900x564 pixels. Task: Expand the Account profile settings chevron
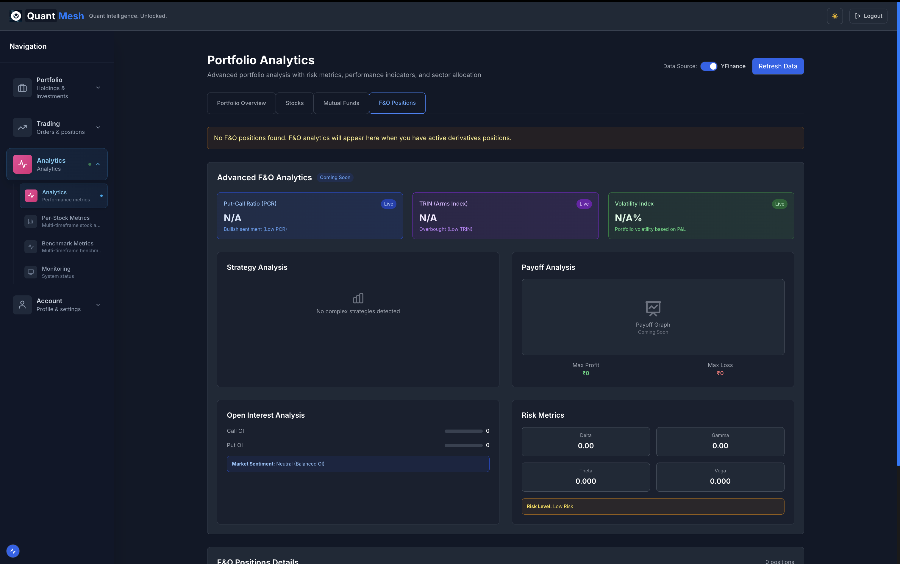(x=98, y=304)
